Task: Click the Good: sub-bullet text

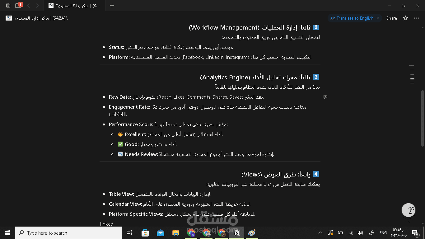Action: pyautogui.click(x=132, y=144)
